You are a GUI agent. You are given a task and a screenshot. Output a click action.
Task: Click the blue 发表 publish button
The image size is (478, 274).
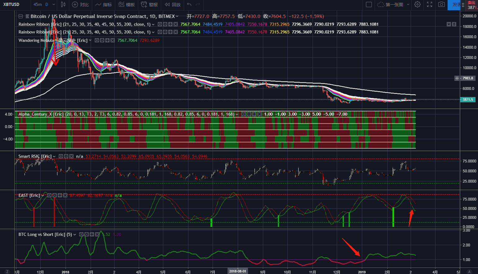point(455,5)
